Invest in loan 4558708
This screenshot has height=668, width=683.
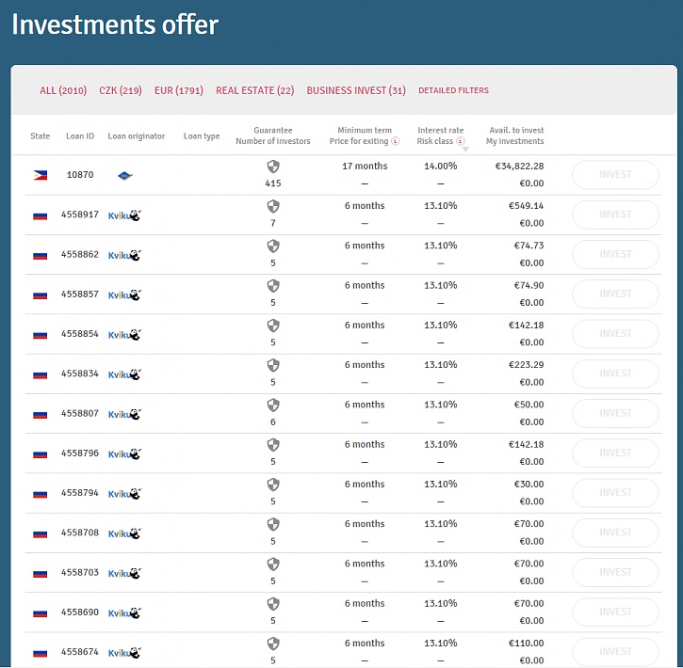[x=615, y=533]
